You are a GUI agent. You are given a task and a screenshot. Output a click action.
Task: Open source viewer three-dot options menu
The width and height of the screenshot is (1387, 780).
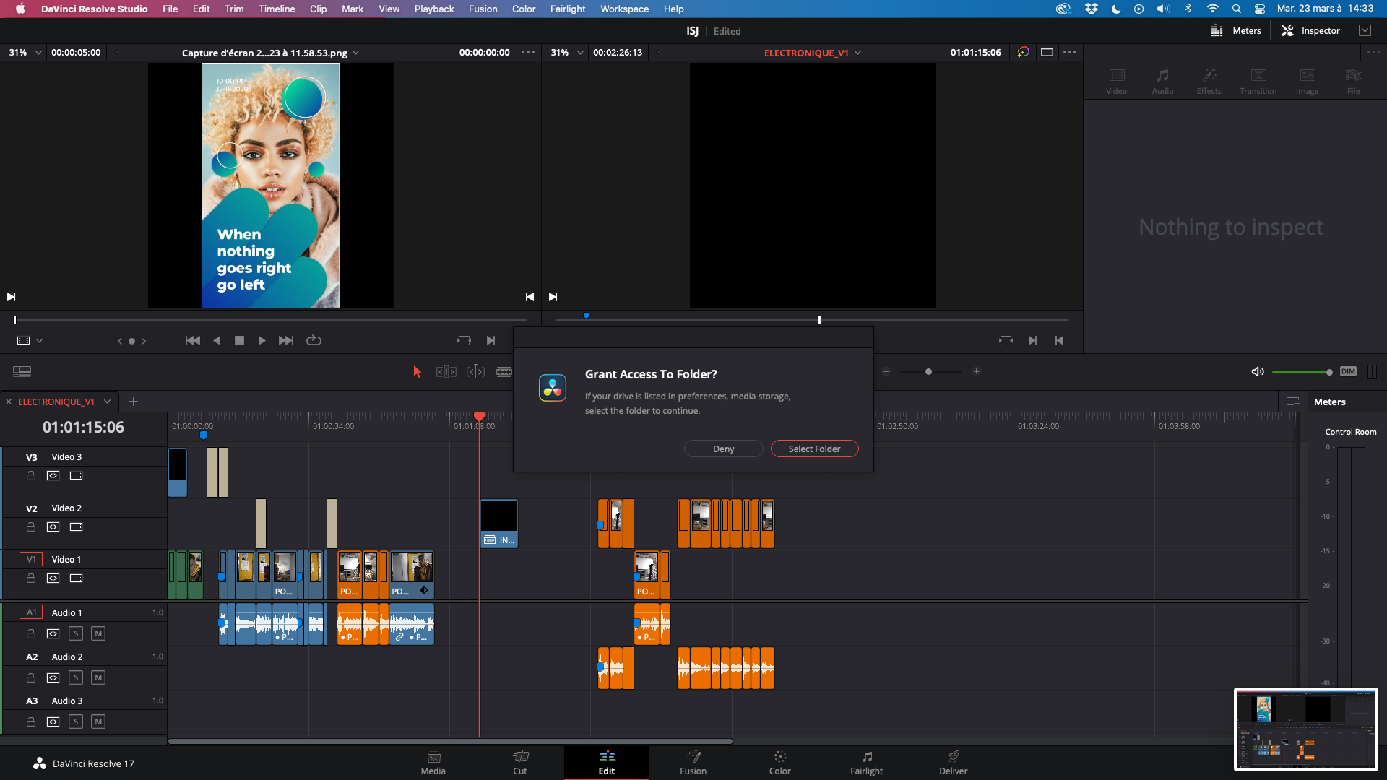coord(528,52)
